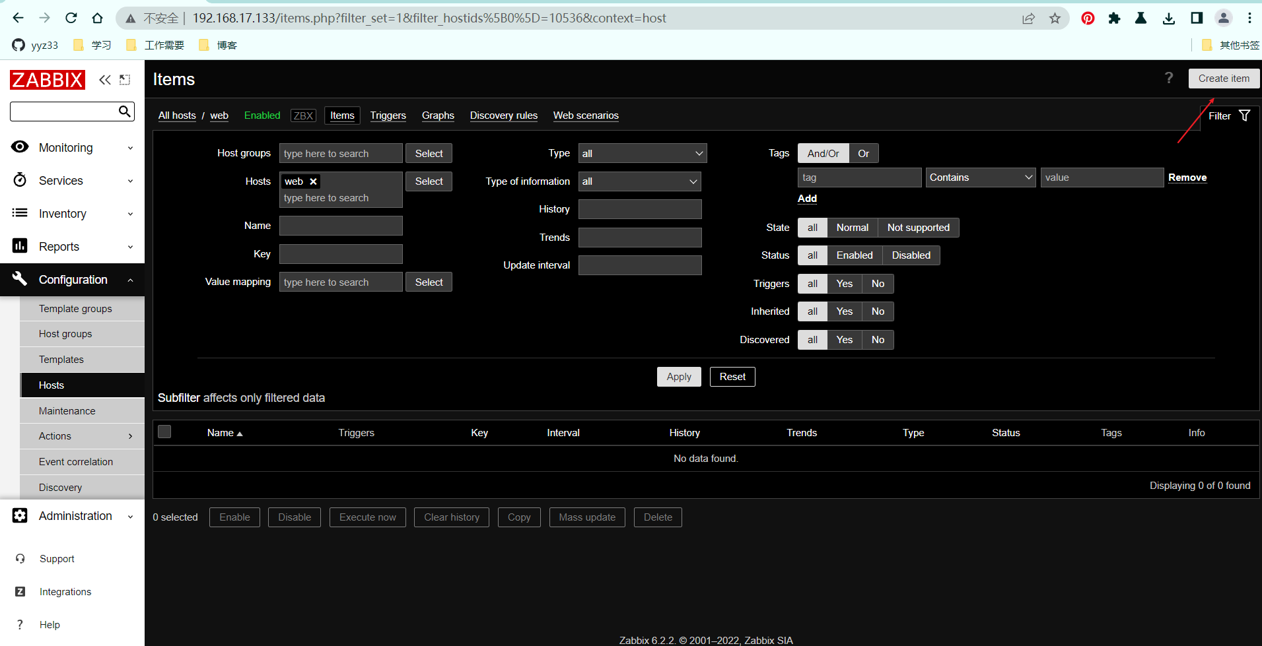
Task: Switch to the Graphs tab
Action: [438, 115]
